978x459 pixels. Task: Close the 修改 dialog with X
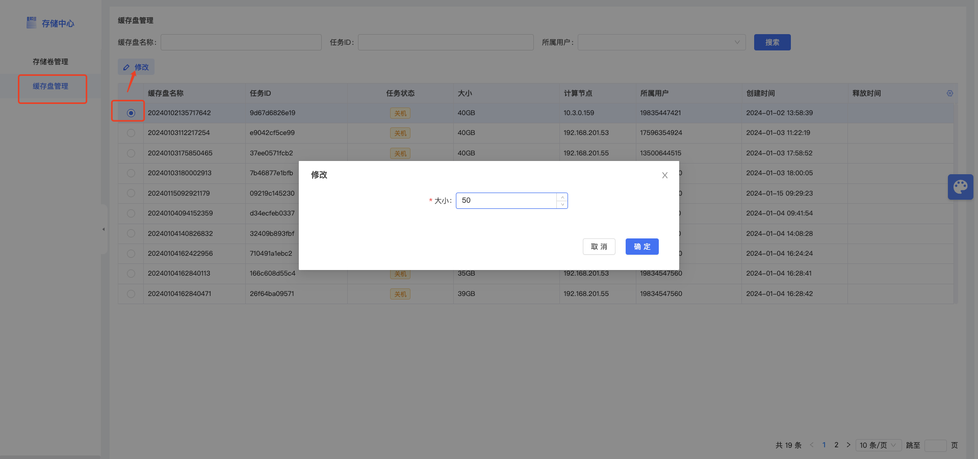[x=665, y=175]
